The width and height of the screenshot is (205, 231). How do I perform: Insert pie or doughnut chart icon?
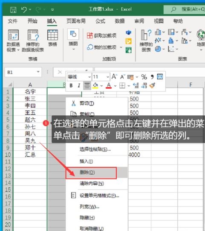tap(158, 49)
